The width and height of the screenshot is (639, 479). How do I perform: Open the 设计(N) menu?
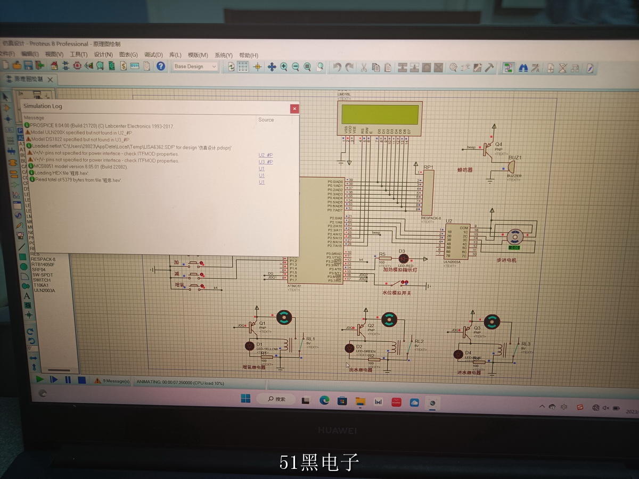coord(103,54)
